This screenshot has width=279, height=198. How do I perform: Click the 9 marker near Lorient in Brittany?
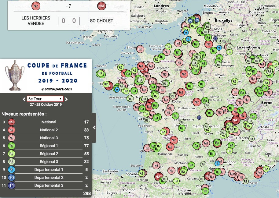pos(117,90)
